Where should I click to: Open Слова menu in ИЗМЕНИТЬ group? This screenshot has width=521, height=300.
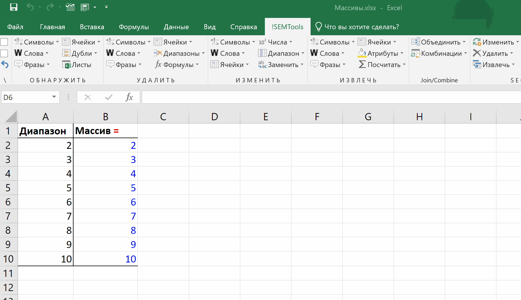[228, 53]
